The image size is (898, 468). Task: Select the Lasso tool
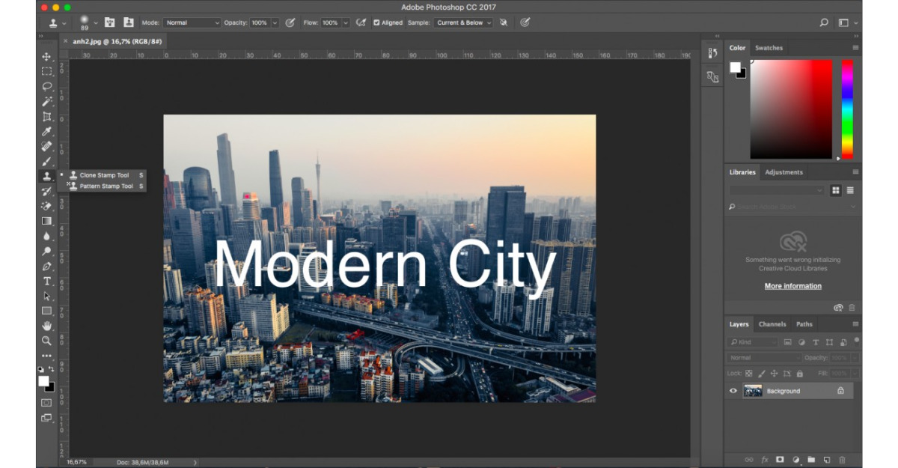tap(46, 87)
